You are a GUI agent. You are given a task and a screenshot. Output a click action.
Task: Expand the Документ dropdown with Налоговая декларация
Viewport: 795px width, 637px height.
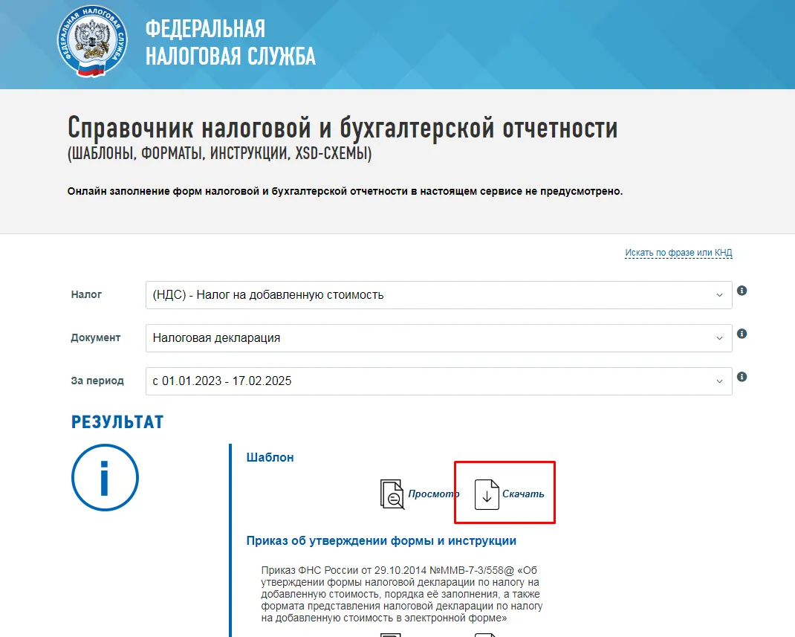coord(438,338)
